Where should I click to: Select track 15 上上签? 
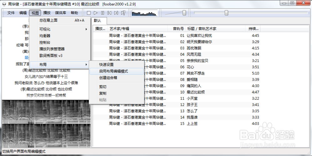tap(177, 124)
